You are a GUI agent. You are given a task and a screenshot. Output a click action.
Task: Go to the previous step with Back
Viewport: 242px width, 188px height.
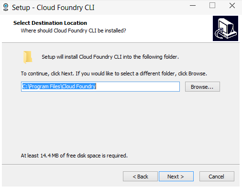(140, 176)
